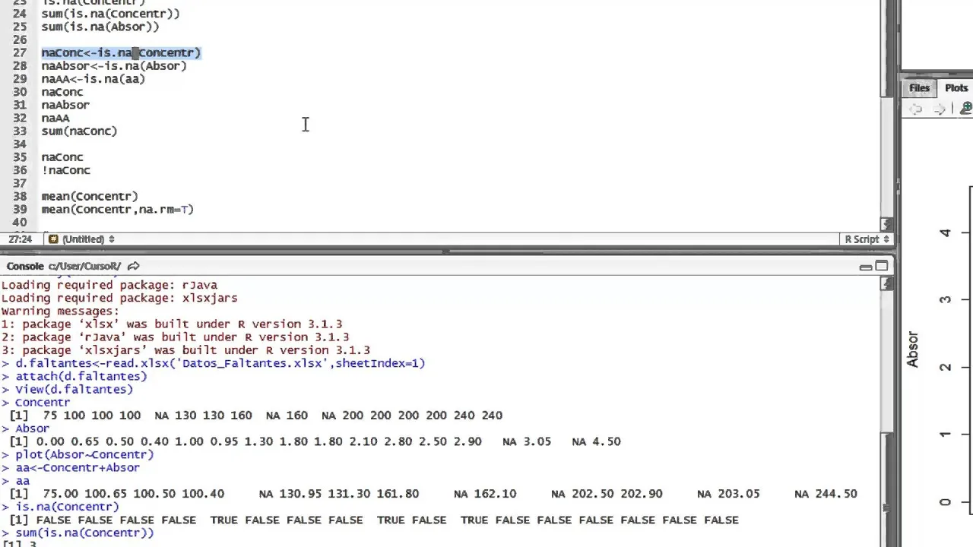Image resolution: width=973 pixels, height=547 pixels.
Task: Open the plot Zoom magnifier icon
Action: (x=966, y=109)
